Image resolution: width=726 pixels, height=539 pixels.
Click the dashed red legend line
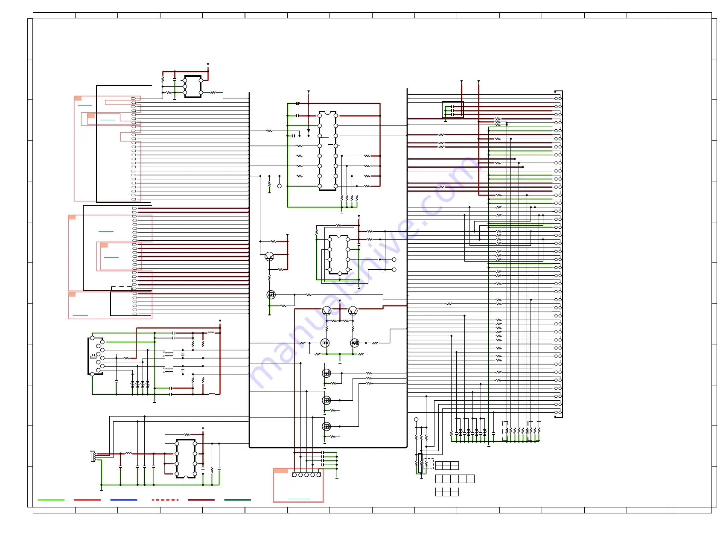165,500
